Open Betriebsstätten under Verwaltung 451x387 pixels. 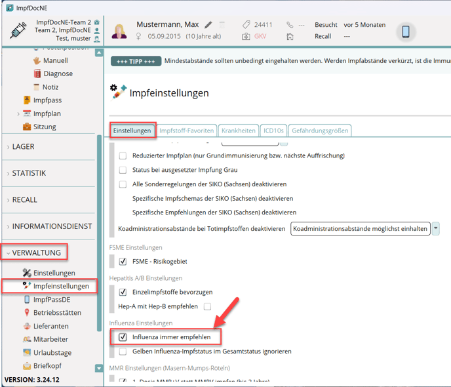click(x=57, y=313)
